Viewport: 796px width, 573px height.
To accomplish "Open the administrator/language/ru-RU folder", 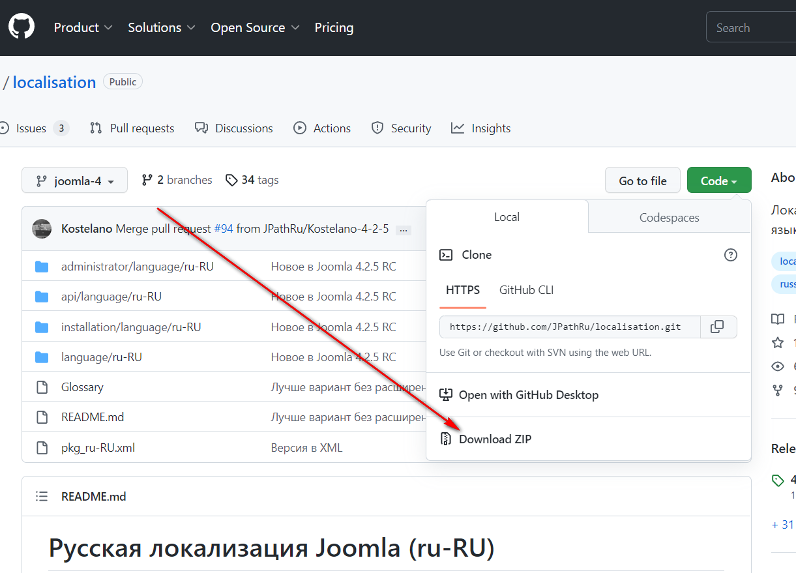I will click(137, 267).
